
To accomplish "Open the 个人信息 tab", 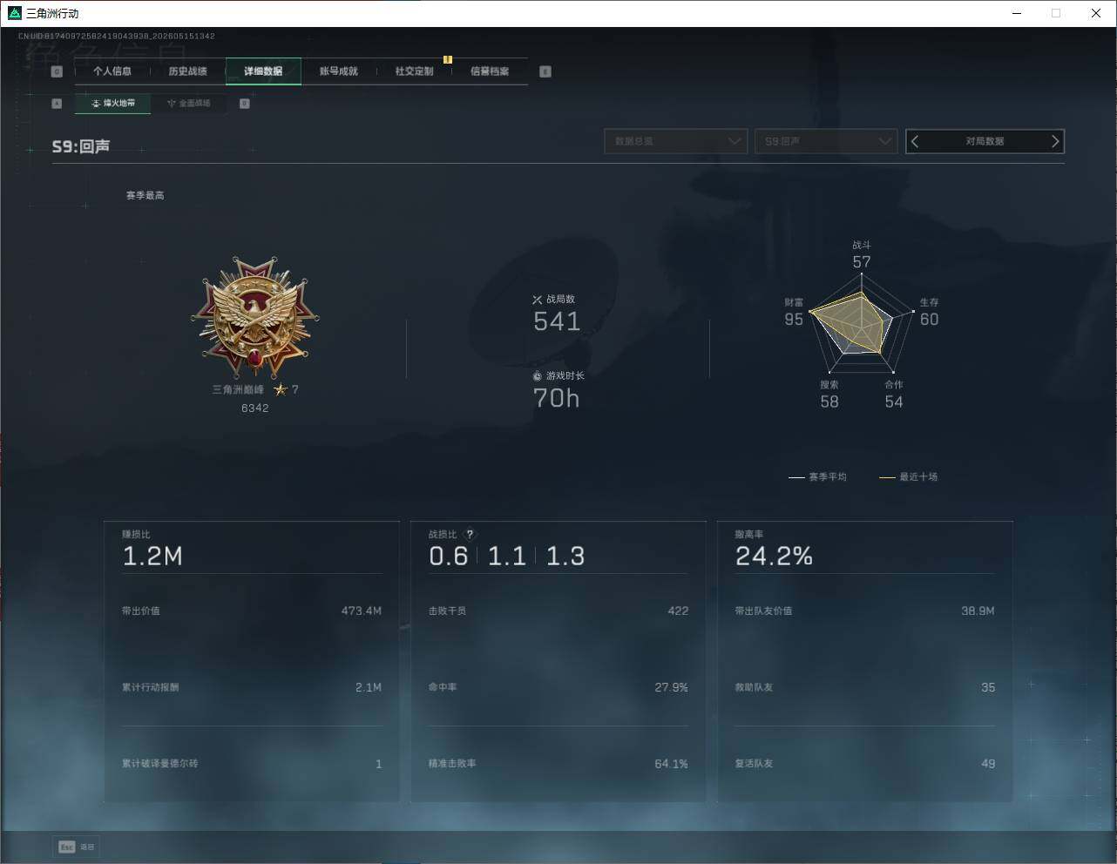I will point(112,71).
